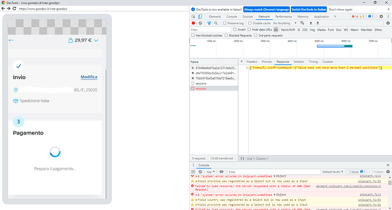Open network conditions wifi icon
The width and height of the screenshot is (392, 210).
(302, 23)
